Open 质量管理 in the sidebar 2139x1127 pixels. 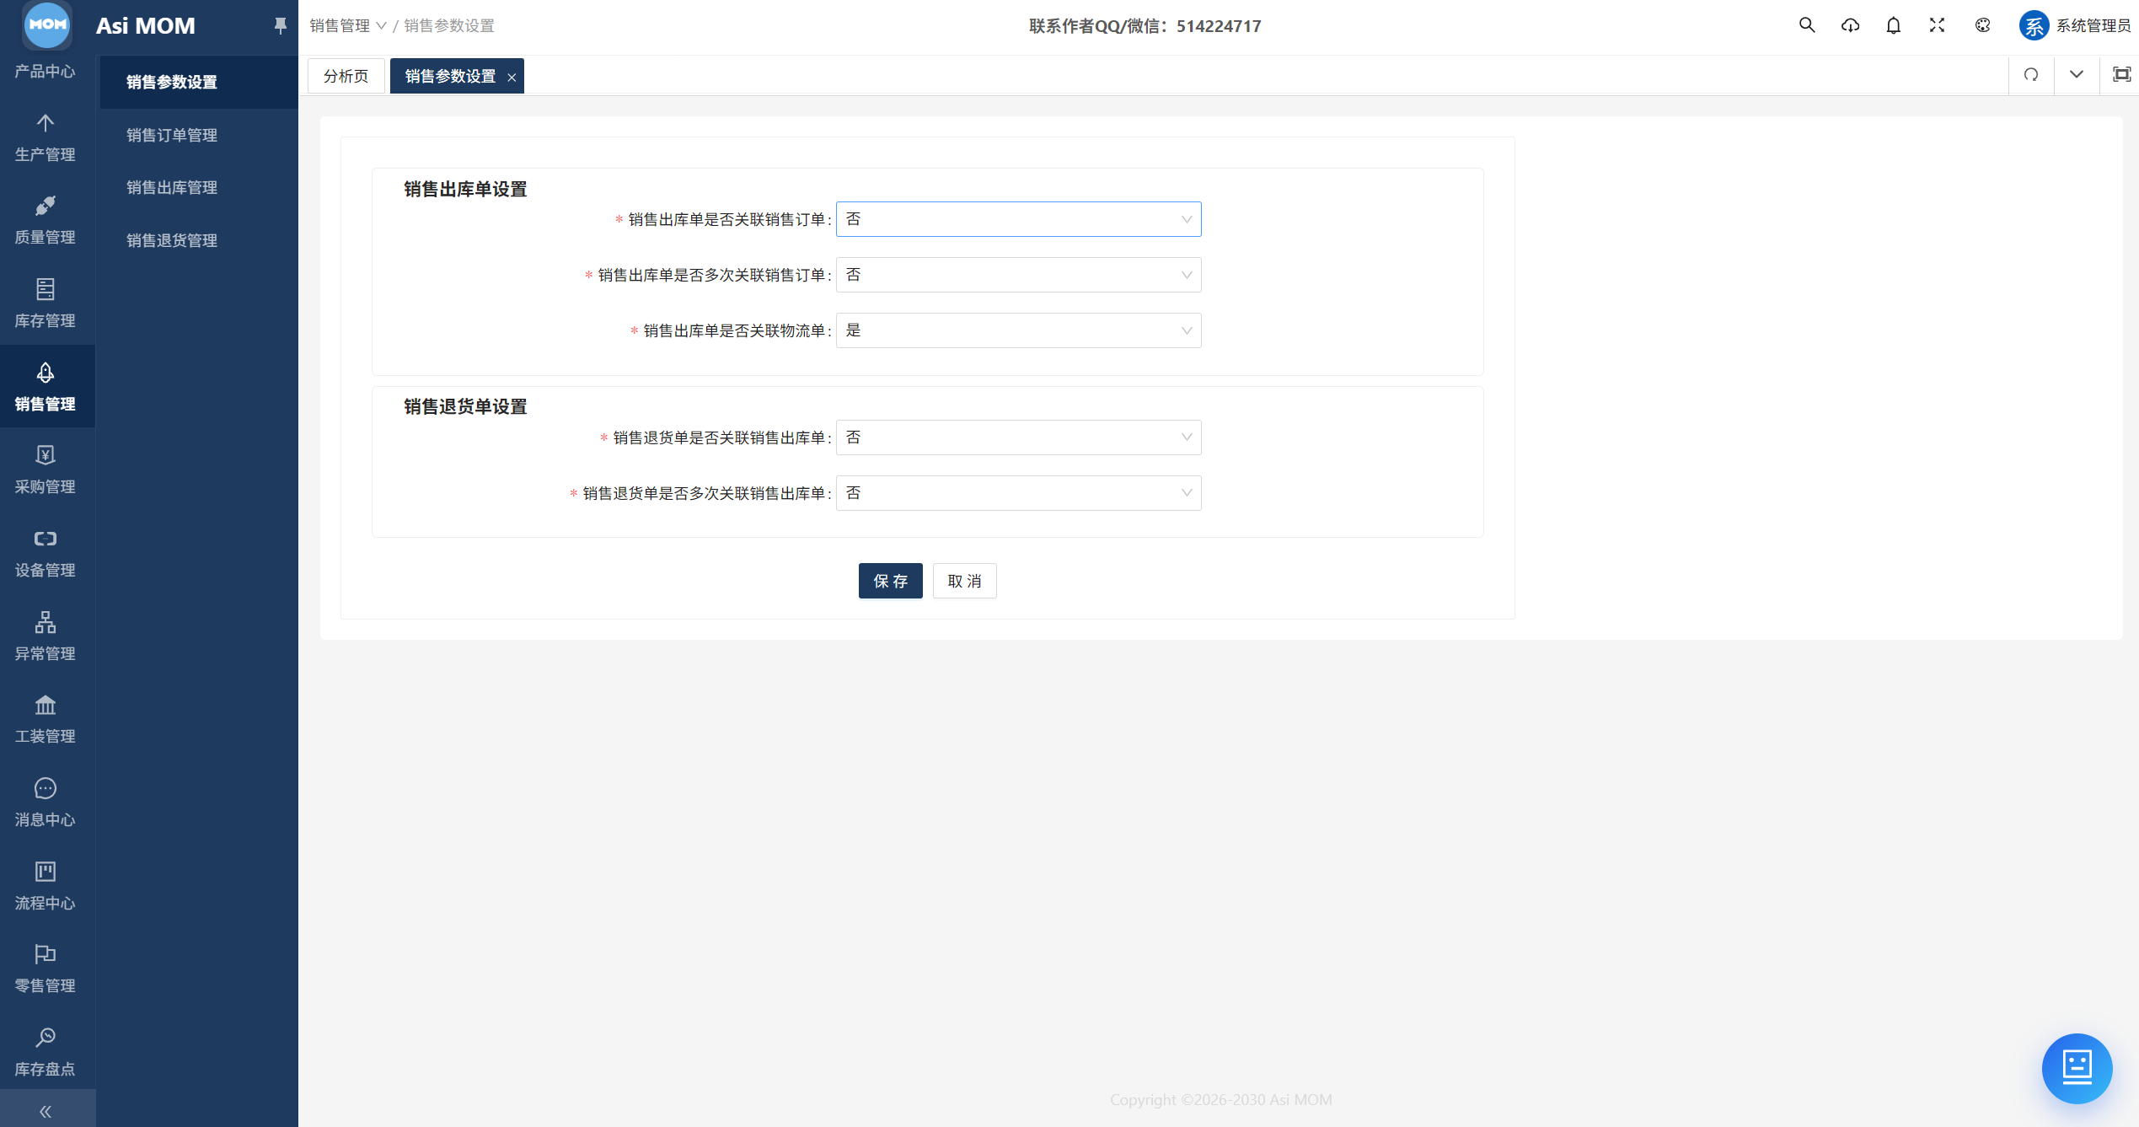(x=46, y=220)
